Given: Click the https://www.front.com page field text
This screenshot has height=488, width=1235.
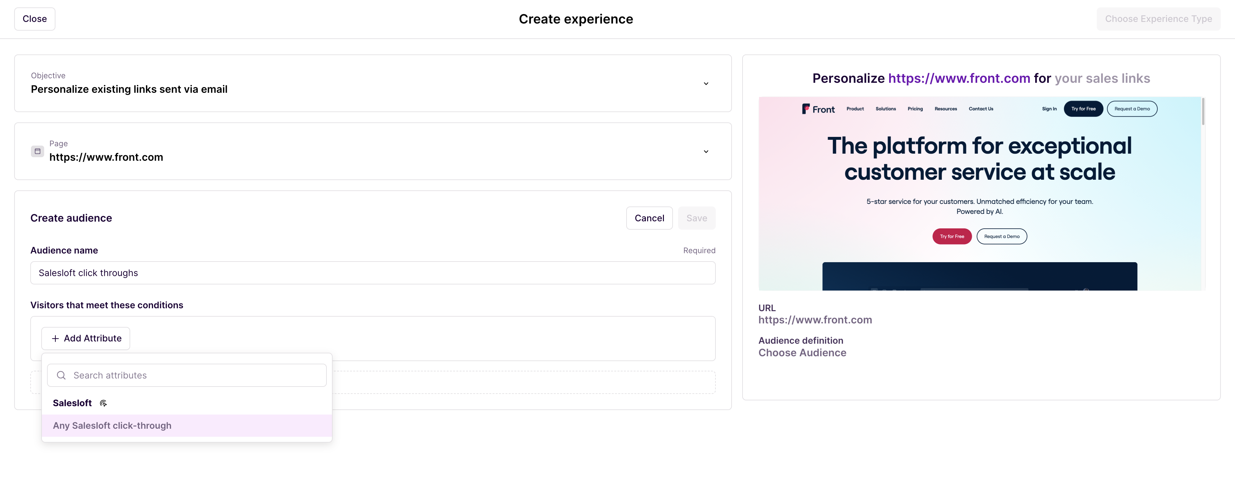Looking at the screenshot, I should coord(106,157).
